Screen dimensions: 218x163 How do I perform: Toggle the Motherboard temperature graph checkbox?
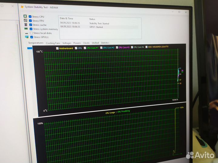[x=57, y=48]
